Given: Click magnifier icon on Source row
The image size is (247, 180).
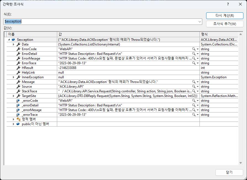Looking at the screenshot, I should point(194,87).
